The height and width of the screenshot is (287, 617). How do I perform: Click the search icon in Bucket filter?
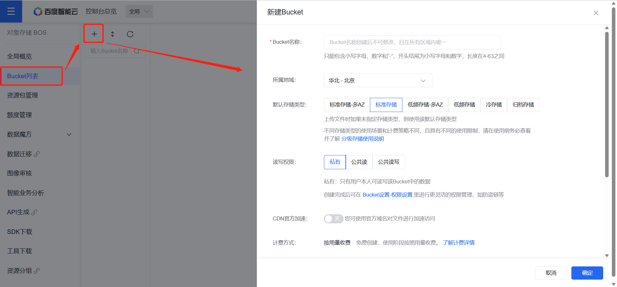click(x=137, y=51)
